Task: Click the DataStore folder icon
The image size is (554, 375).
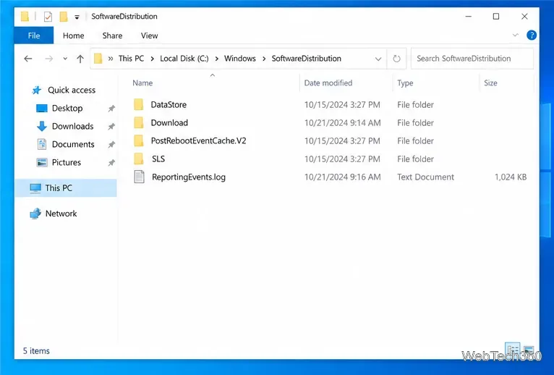Action: [x=139, y=104]
